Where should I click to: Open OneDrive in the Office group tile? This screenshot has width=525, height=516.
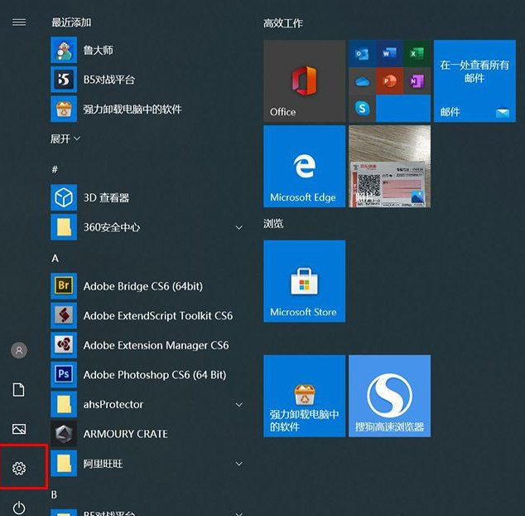[x=362, y=80]
